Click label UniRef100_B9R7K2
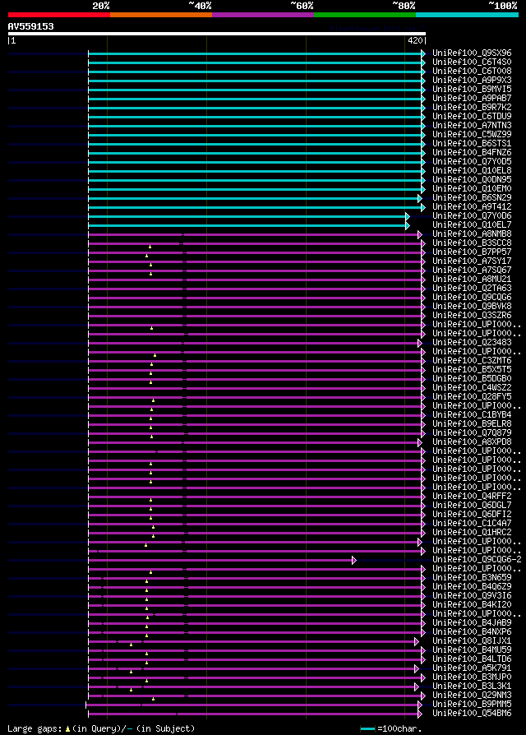 click(472, 108)
